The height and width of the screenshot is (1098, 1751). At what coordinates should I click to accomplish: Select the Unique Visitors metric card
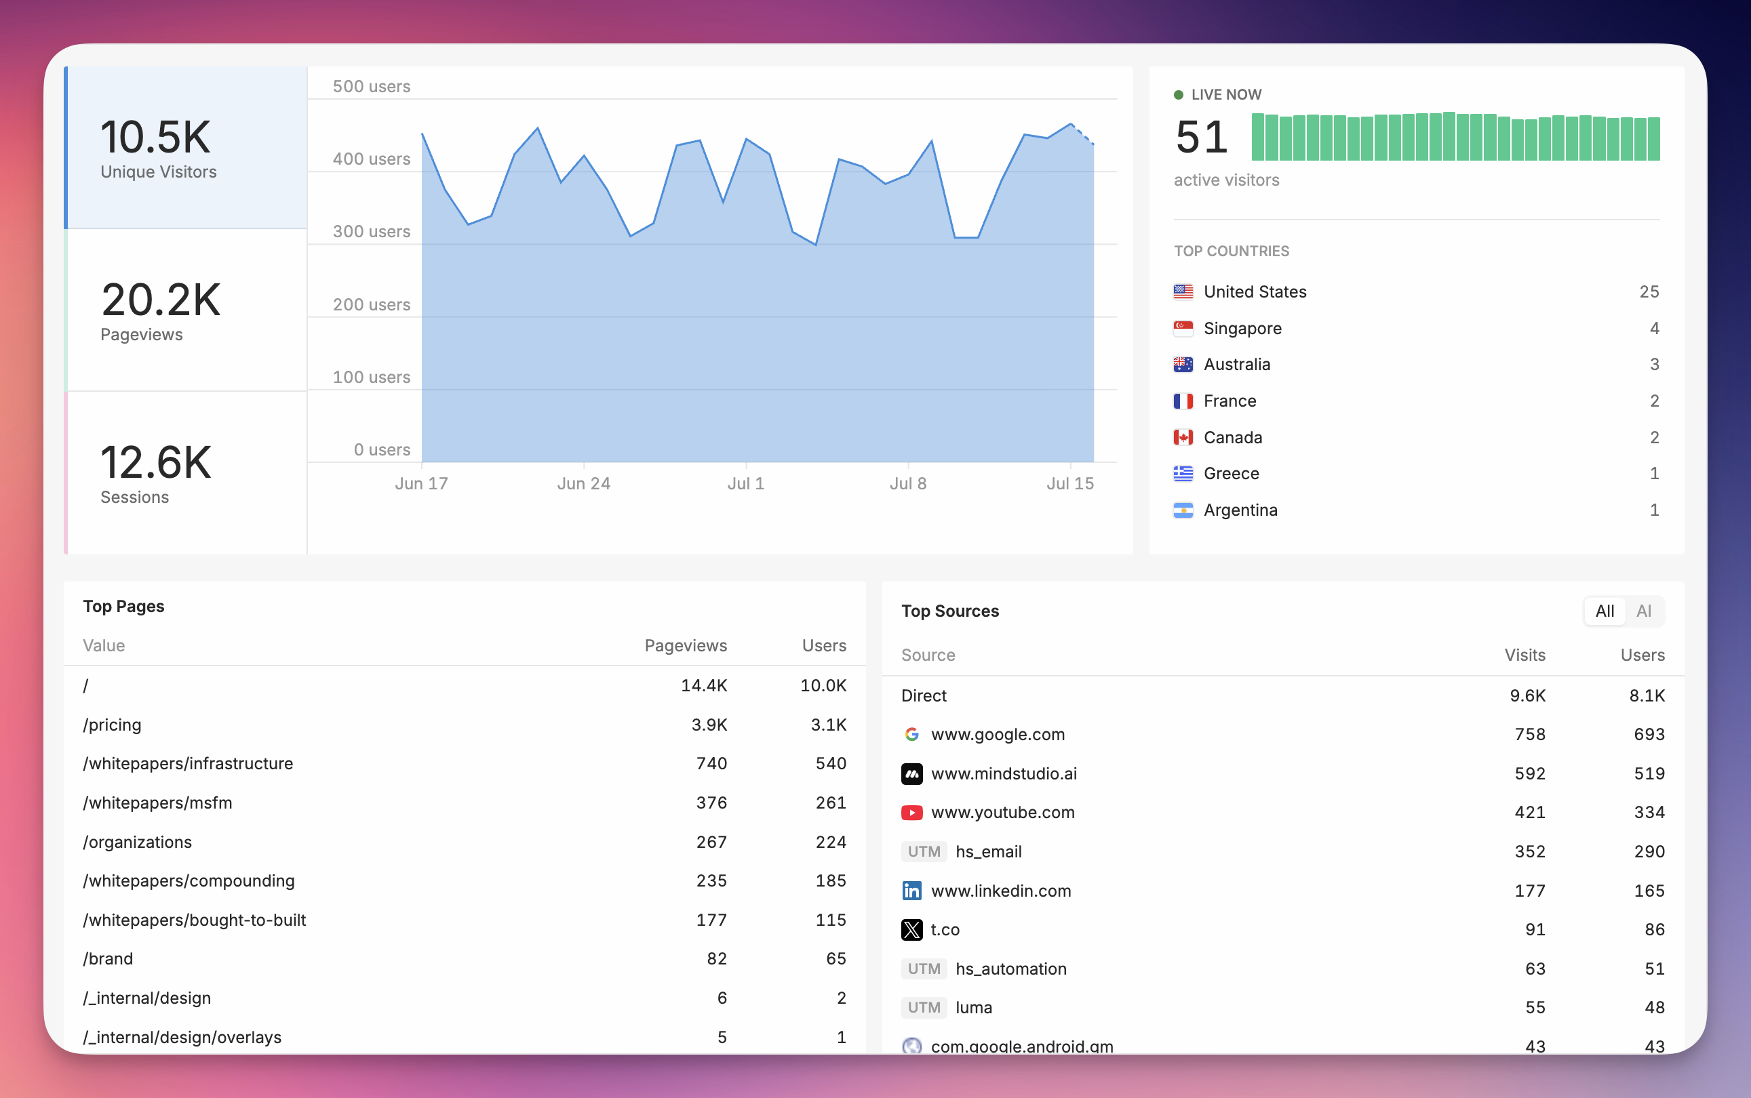point(186,148)
